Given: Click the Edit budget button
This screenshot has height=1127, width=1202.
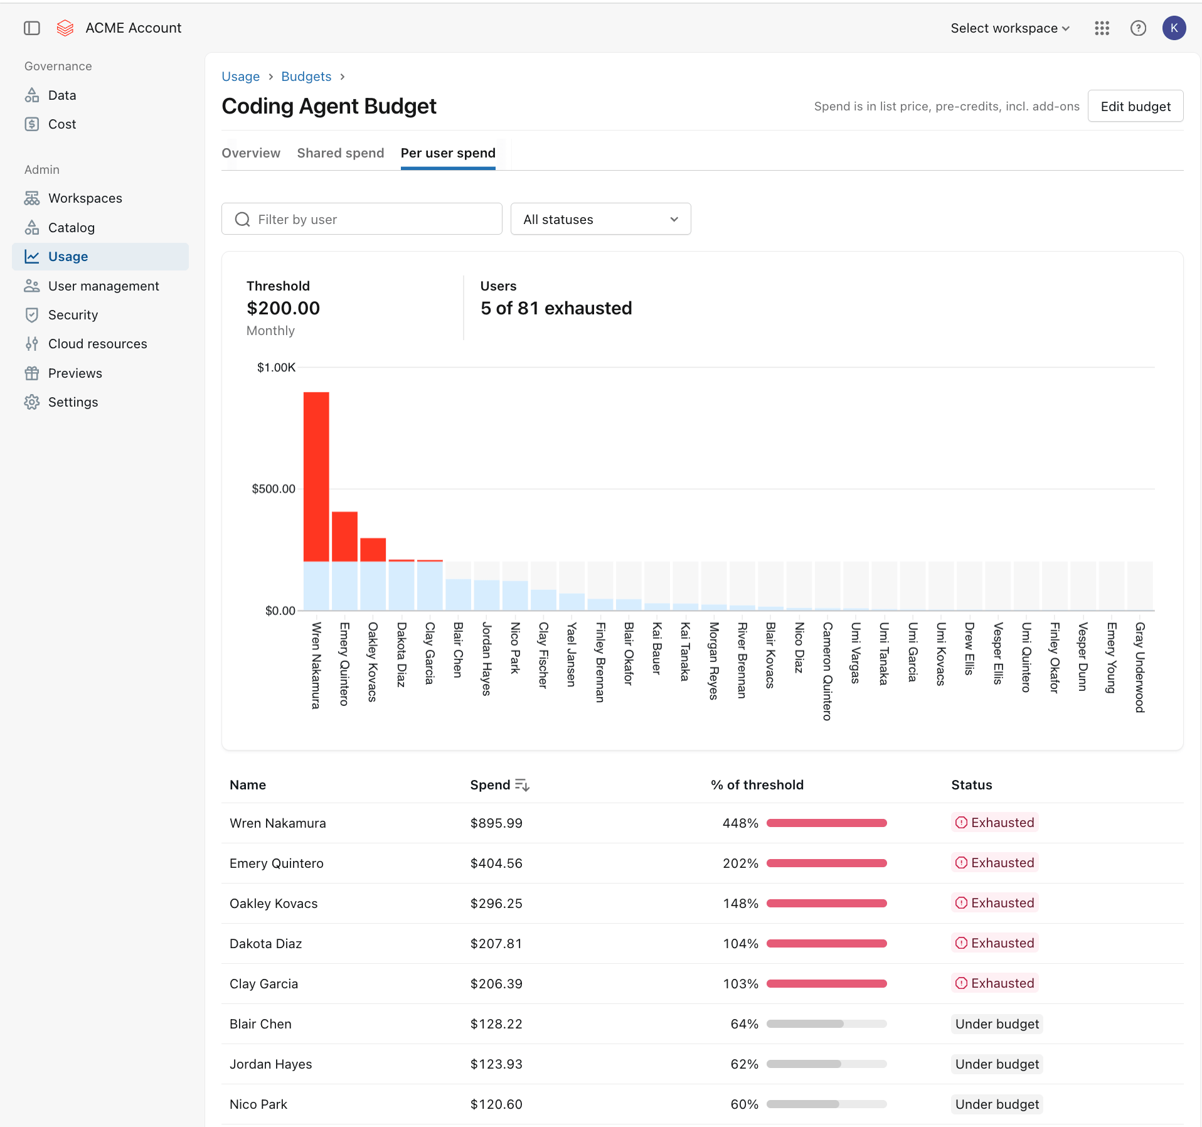Looking at the screenshot, I should 1136,106.
